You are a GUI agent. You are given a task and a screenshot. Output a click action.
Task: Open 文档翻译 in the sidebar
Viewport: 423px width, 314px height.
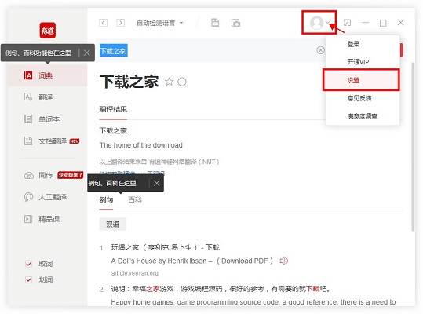pos(47,141)
